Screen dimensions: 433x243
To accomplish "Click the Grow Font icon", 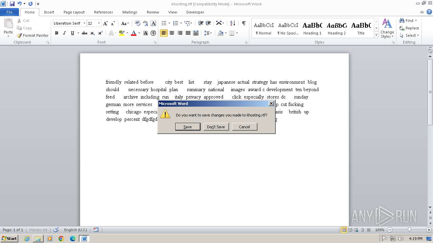I will (x=106, y=23).
